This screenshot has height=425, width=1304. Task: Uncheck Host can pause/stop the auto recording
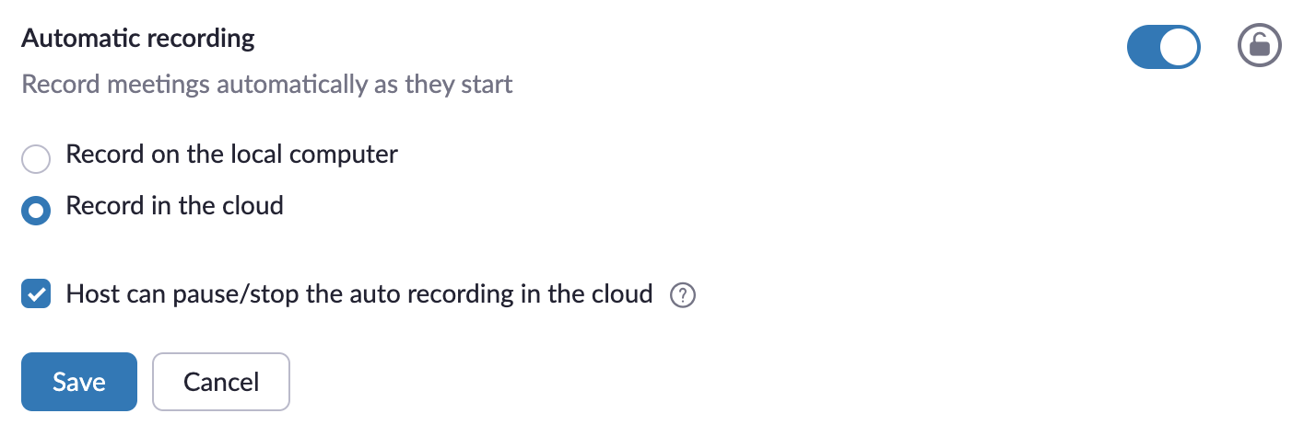(36, 295)
